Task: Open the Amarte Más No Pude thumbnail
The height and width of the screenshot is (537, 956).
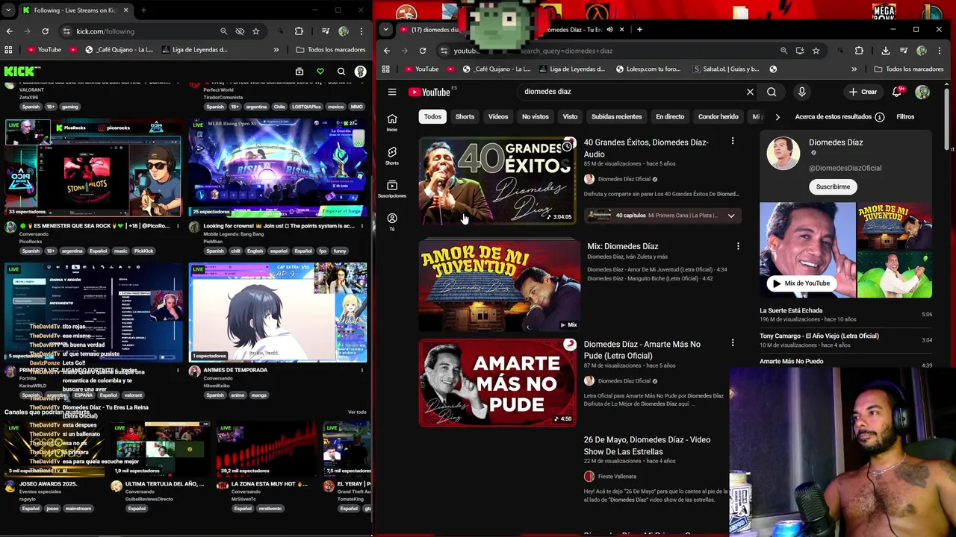Action: 497,383
